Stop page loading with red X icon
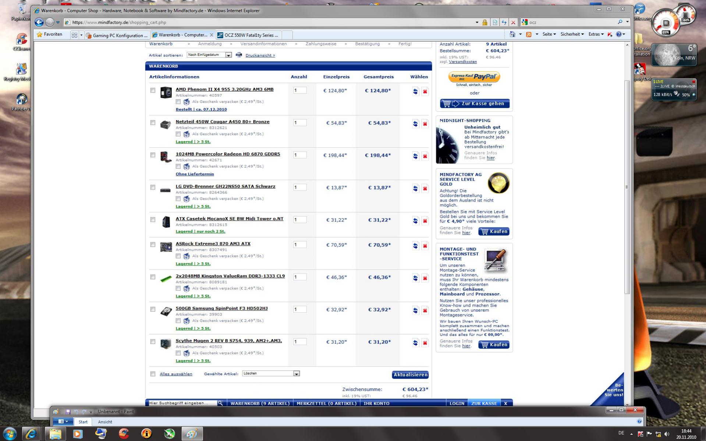The image size is (706, 441). click(x=513, y=22)
